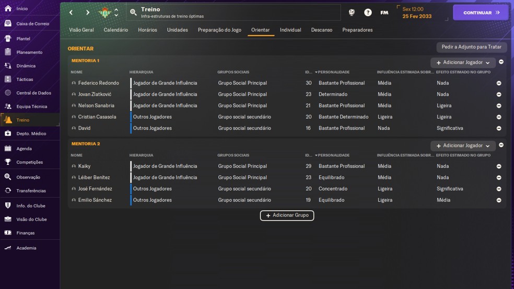This screenshot has height=289, width=514.
Task: Click Pedir a Adjunto para Tratar
Action: (471, 47)
